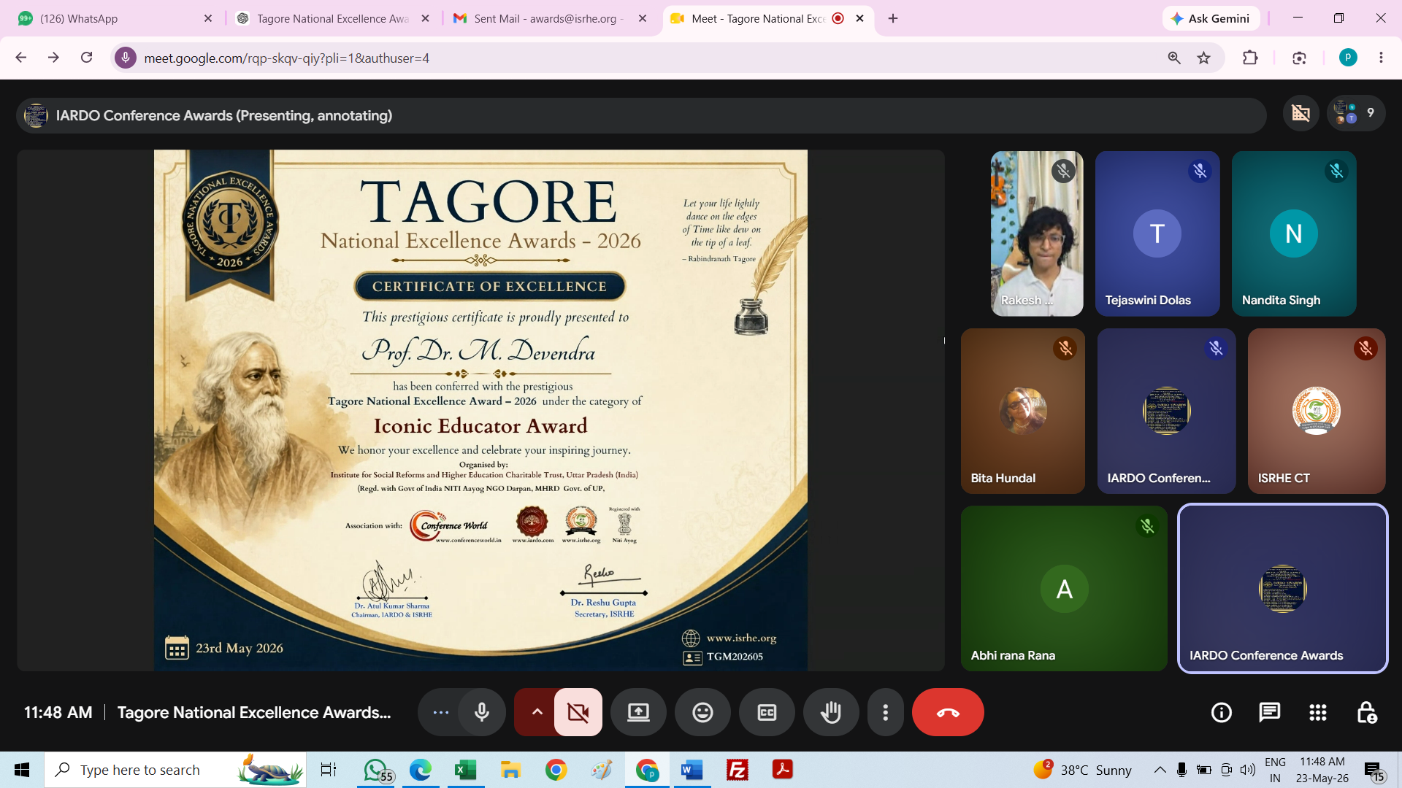Open the in-call chat panel

1270,712
